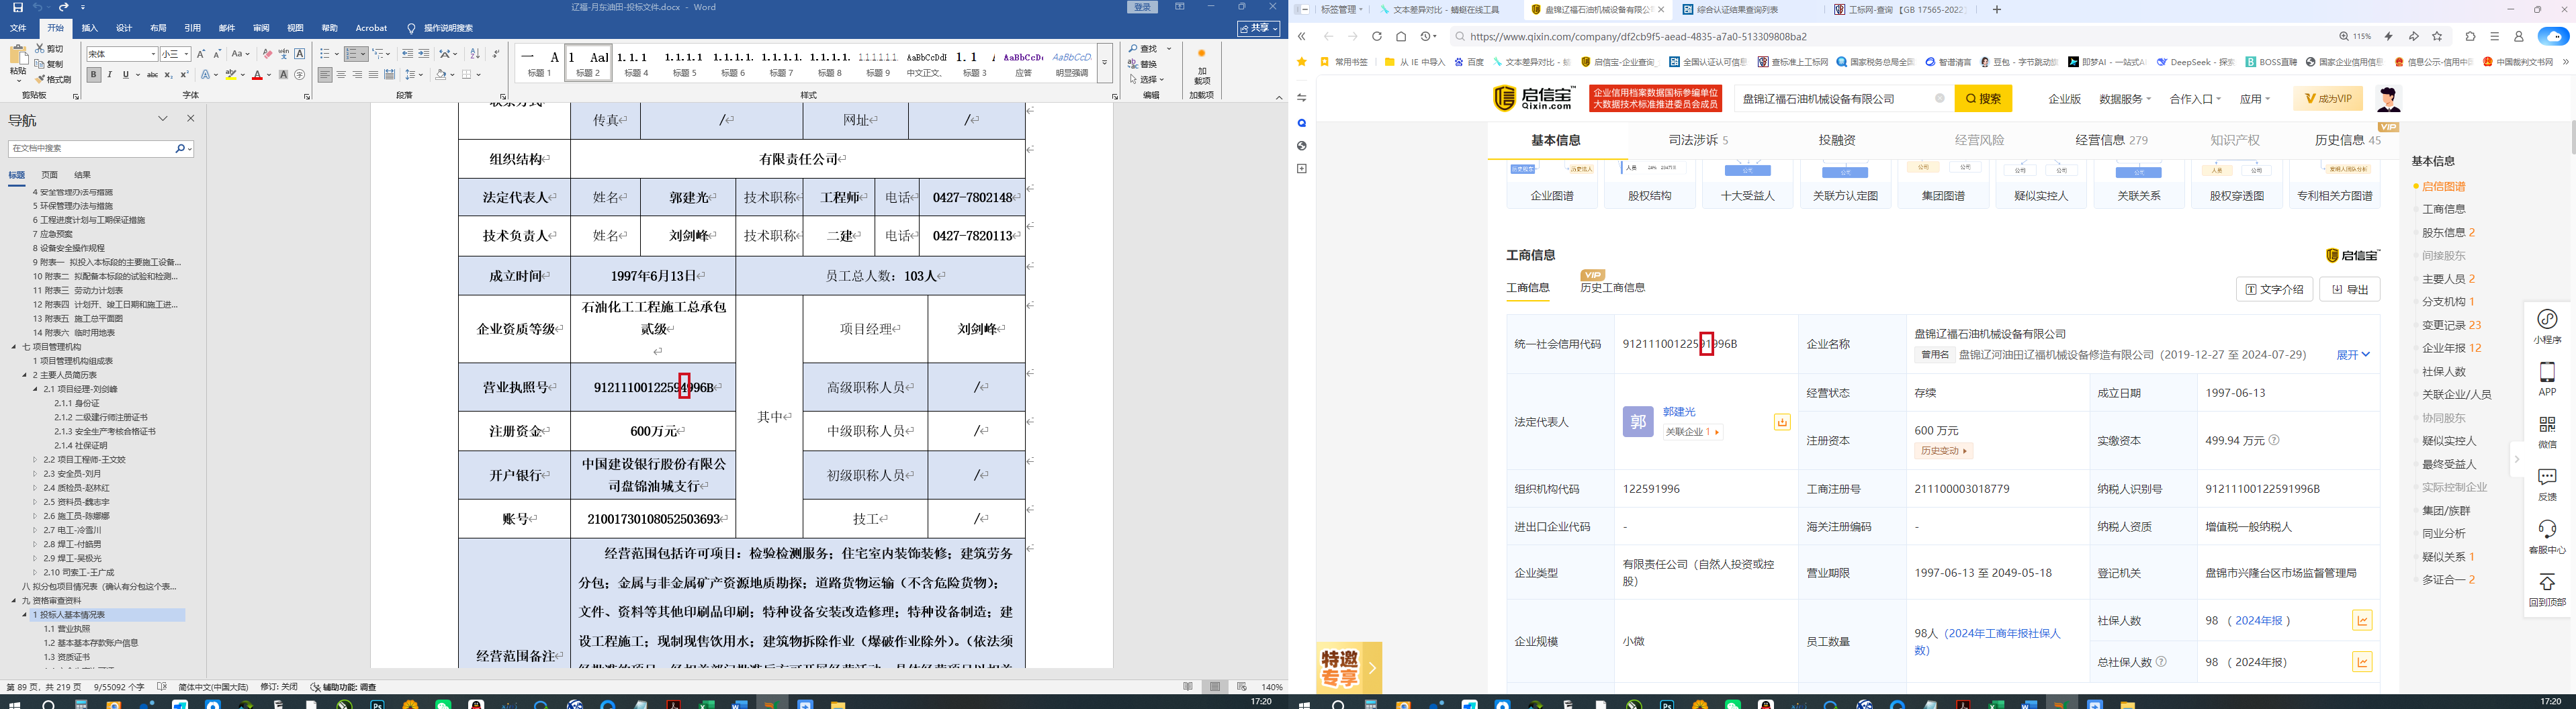Toggle left paragraph alignment in Word
The height and width of the screenshot is (709, 2576).
(x=325, y=75)
